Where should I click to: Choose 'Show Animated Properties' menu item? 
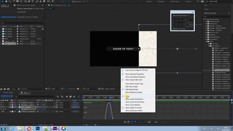pos(135,77)
